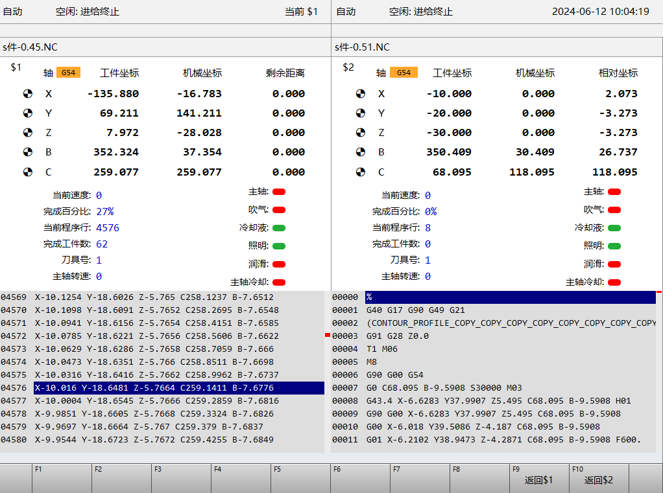Click the G54 coordinate system badge in $1

click(68, 73)
